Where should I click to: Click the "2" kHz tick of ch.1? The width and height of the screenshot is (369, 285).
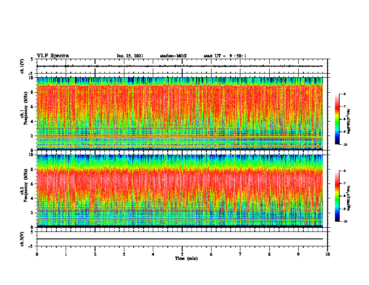(32, 136)
